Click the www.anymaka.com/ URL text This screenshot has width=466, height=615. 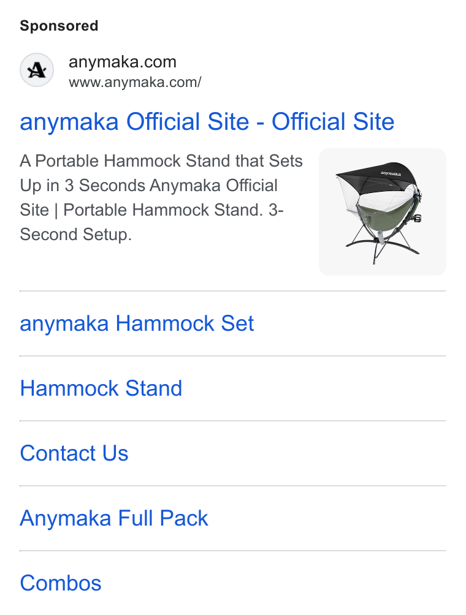tap(135, 82)
